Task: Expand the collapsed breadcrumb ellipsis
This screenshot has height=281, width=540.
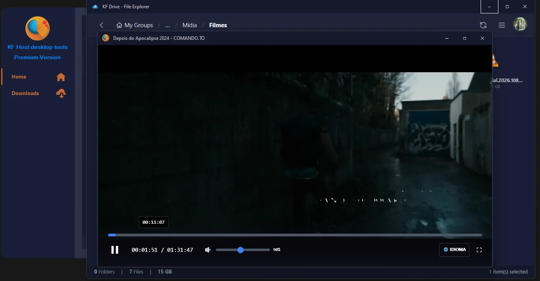Action: point(167,25)
